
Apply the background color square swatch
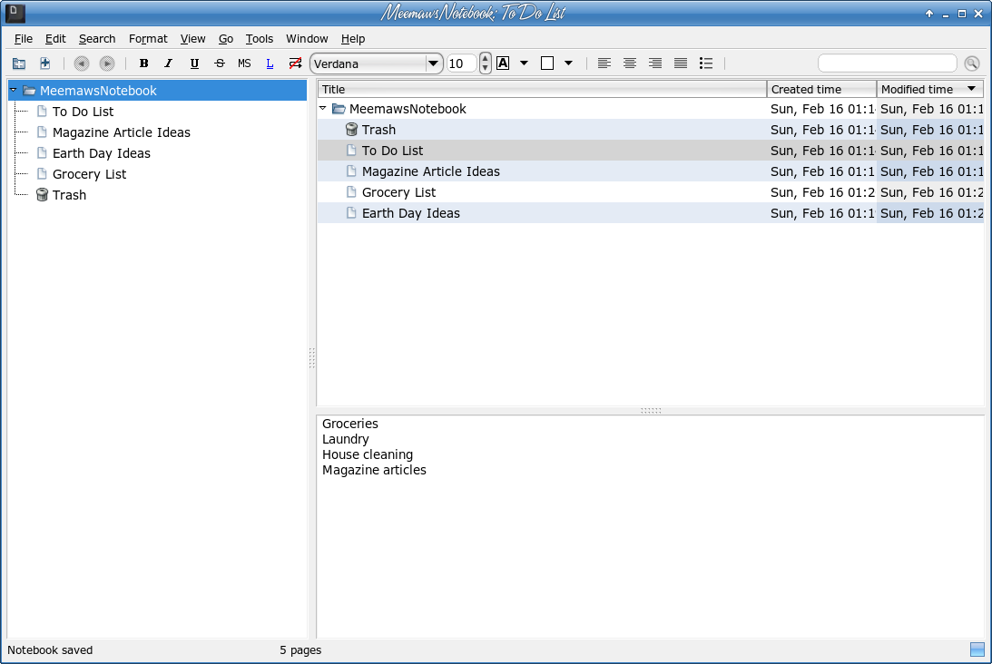(547, 63)
